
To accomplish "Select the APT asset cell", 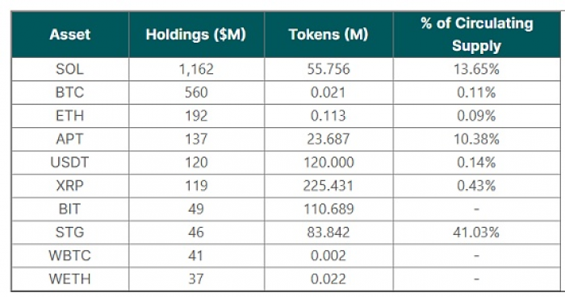I will coord(70,139).
